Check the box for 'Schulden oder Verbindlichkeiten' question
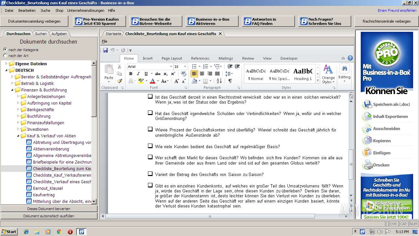419x236 pixels. click(x=150, y=113)
